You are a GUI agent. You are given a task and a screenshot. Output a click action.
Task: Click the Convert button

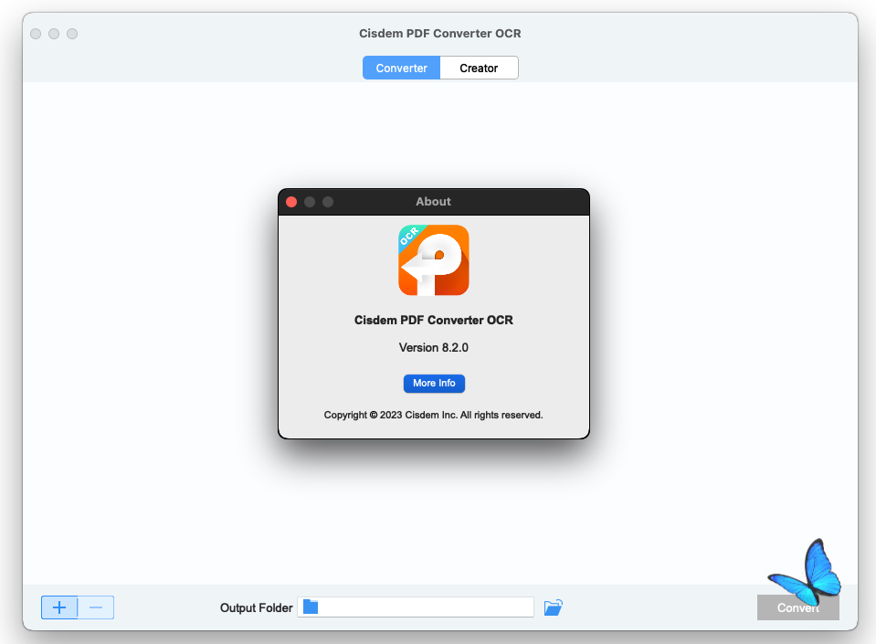[x=797, y=607]
